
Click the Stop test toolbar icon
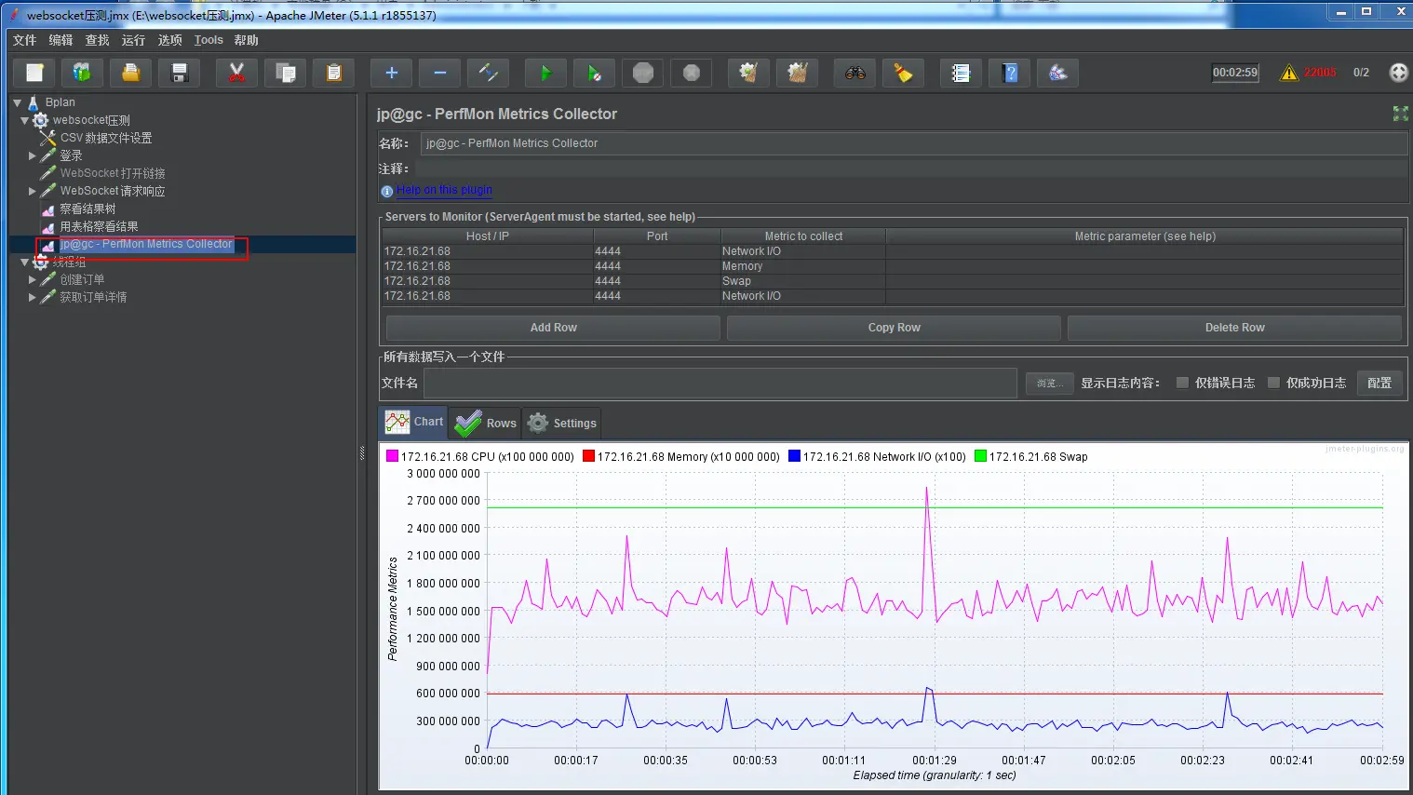pos(643,74)
